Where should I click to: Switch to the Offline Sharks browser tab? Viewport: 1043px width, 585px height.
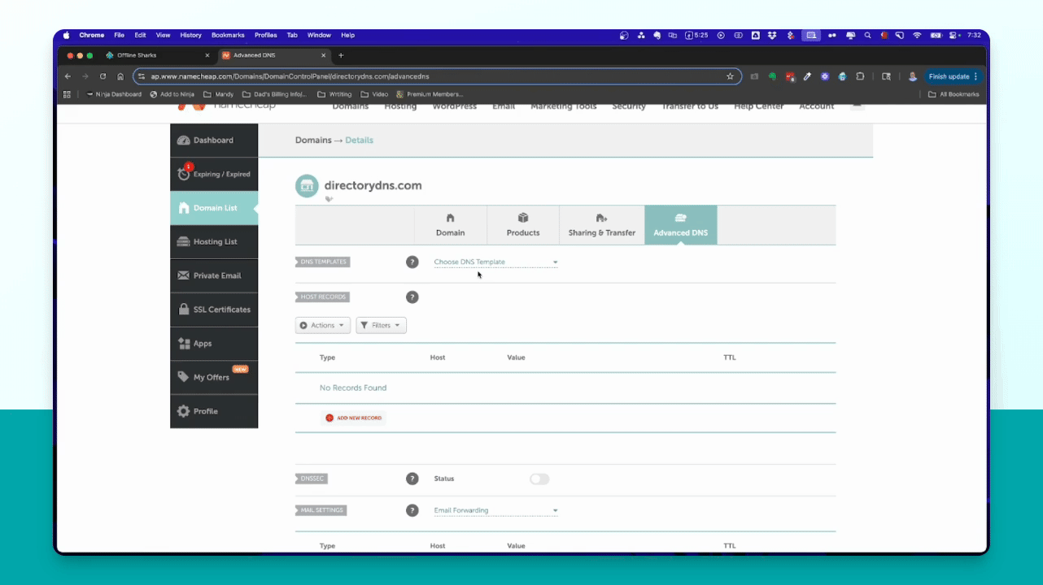tap(158, 55)
